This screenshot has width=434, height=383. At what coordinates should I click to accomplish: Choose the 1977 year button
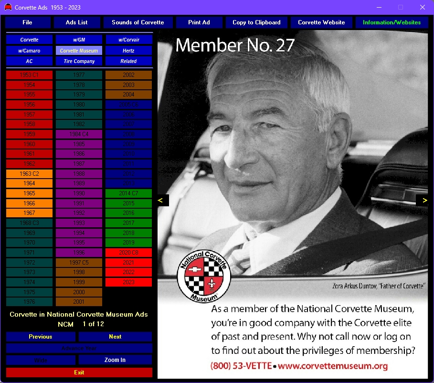79,75
